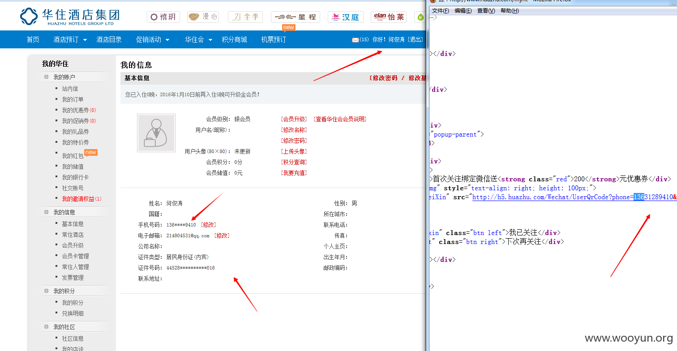Go to 首页 in the navigation bar
677x351 pixels.
coord(33,40)
